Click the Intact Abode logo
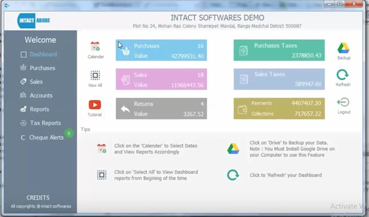Image resolution: width=369 pixels, height=217 pixels. pyautogui.click(x=34, y=21)
